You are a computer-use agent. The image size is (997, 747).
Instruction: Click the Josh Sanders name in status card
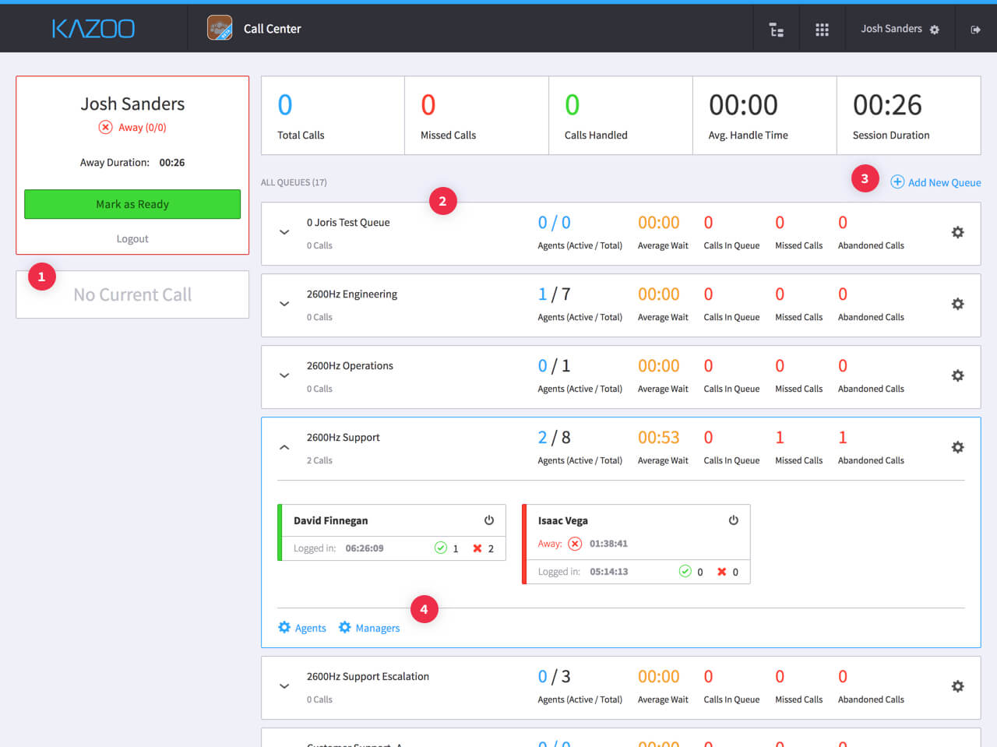tap(132, 104)
